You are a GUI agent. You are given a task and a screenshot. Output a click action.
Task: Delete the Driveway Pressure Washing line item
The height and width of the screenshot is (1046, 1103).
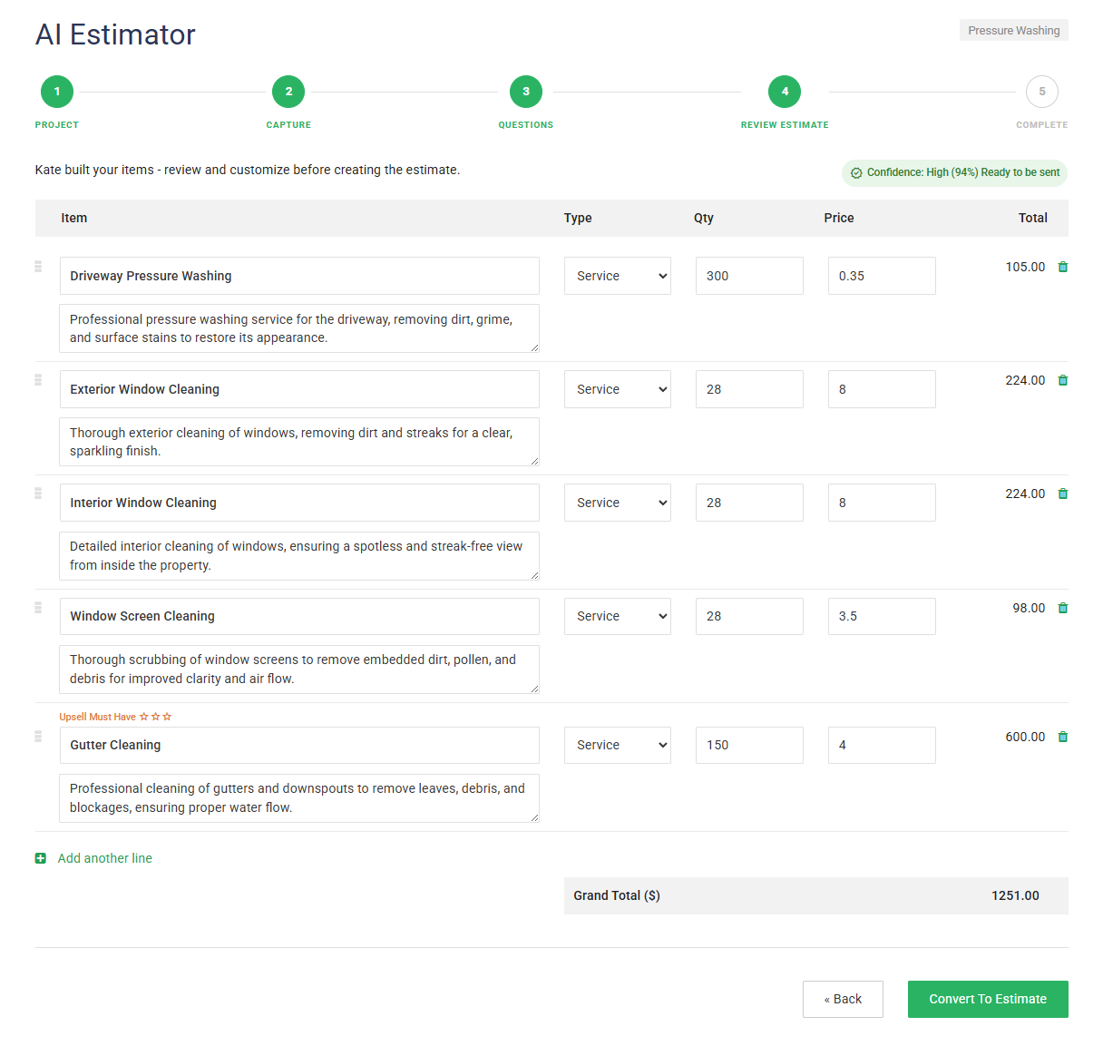pos(1063,267)
